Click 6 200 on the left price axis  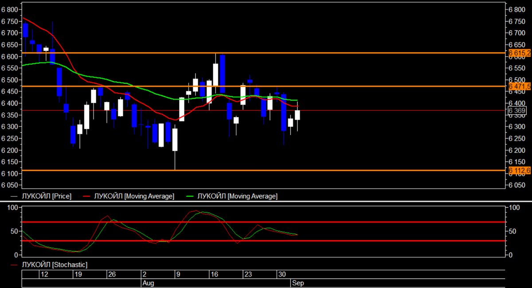10,150
